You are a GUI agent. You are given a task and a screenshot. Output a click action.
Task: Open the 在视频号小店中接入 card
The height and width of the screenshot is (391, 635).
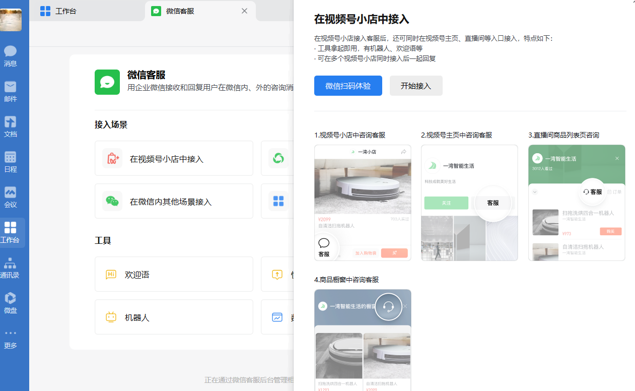(x=174, y=158)
